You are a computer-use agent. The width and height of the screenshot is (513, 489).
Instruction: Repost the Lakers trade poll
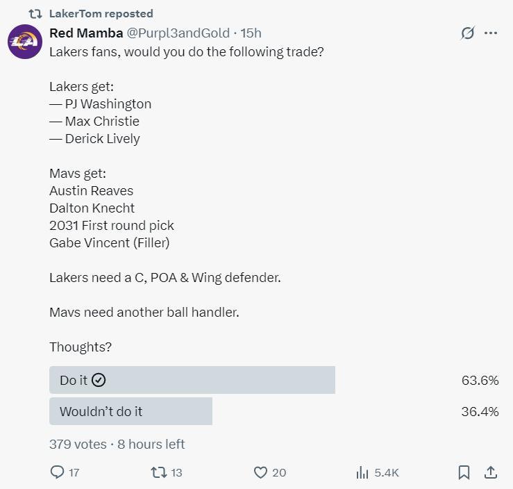[159, 472]
